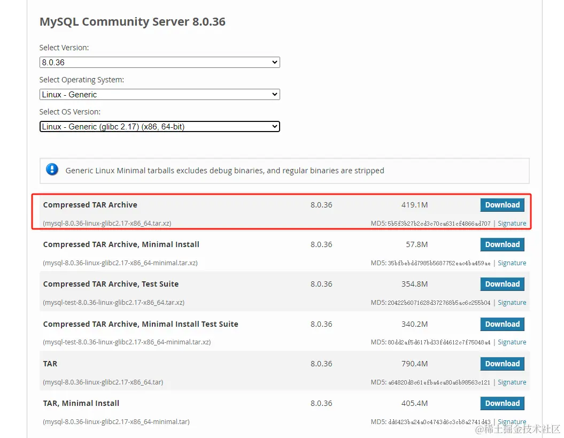Click filename mysql-8.0.36-linux-glibc2.17-x86_64-minimal.tar
Screen dimensions: 564x438
(116, 421)
